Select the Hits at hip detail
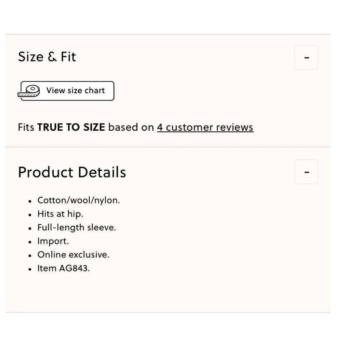 coord(60,214)
